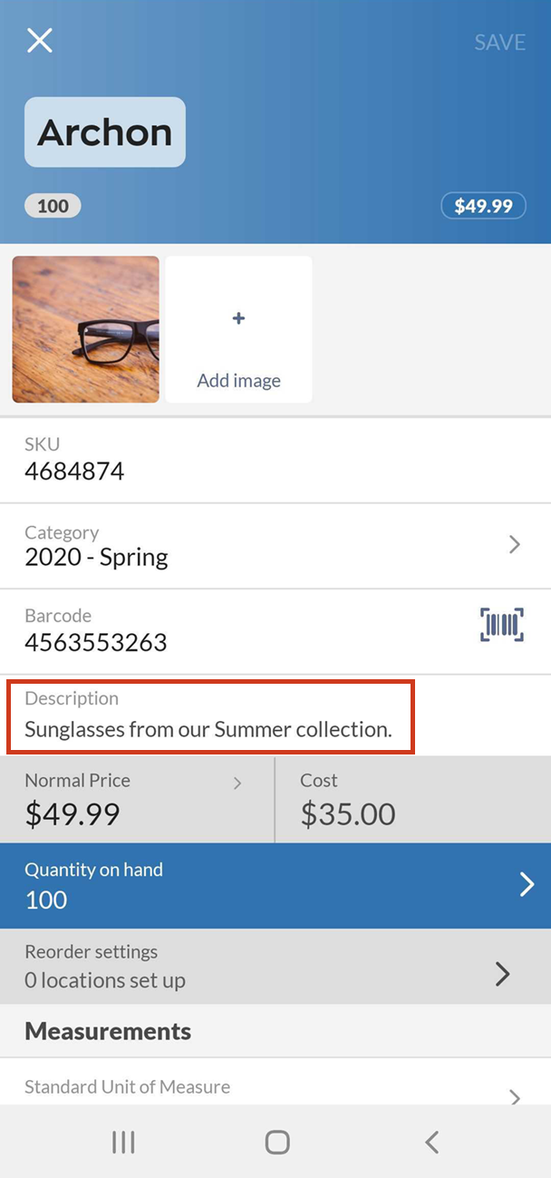Open Android recent apps view
This screenshot has height=1178, width=551.
point(123,1142)
